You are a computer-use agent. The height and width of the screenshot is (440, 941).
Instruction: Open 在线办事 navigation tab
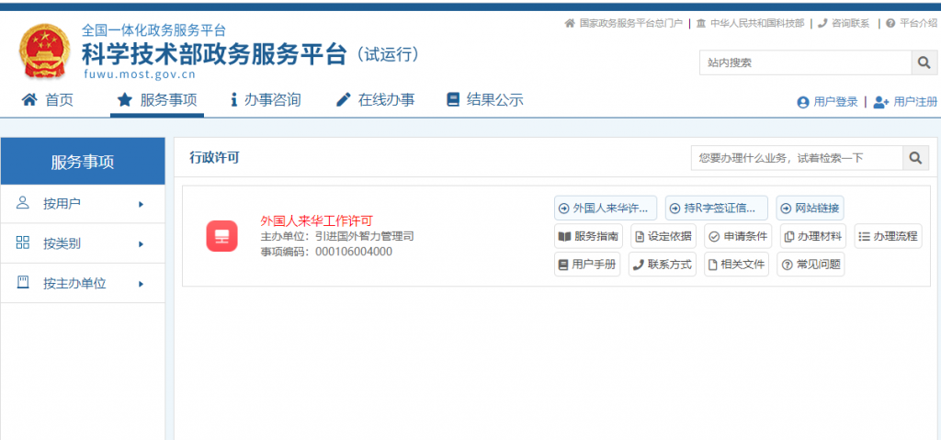(x=375, y=99)
